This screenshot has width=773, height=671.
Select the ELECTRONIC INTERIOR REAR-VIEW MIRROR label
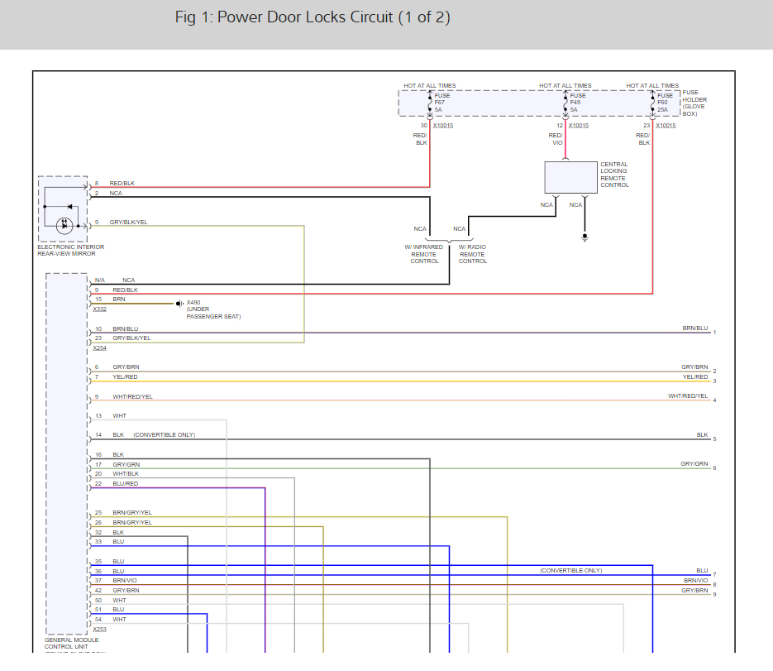click(71, 250)
